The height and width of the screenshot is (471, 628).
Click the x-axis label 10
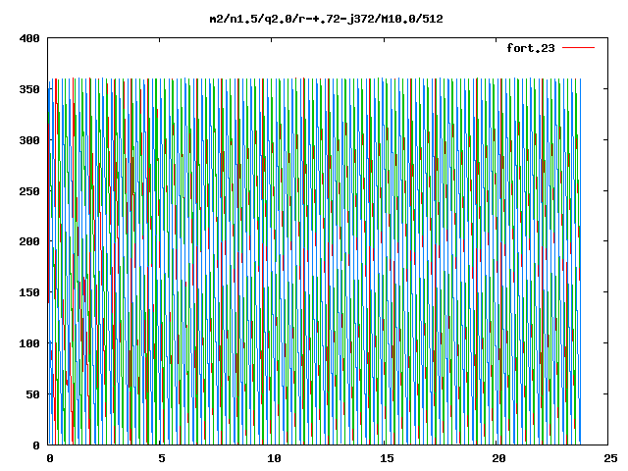pos(274,458)
